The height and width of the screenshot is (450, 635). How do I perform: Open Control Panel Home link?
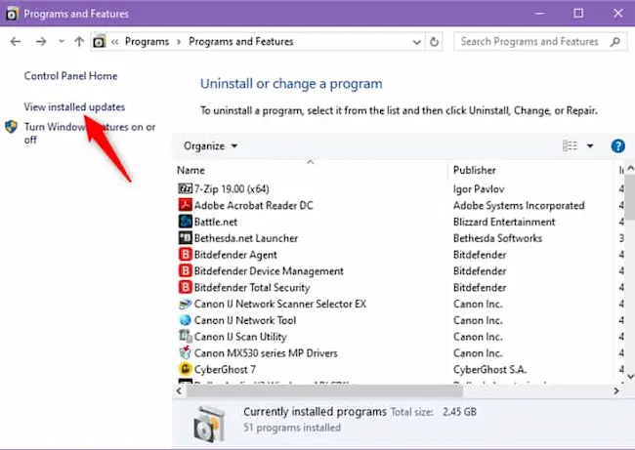(70, 76)
